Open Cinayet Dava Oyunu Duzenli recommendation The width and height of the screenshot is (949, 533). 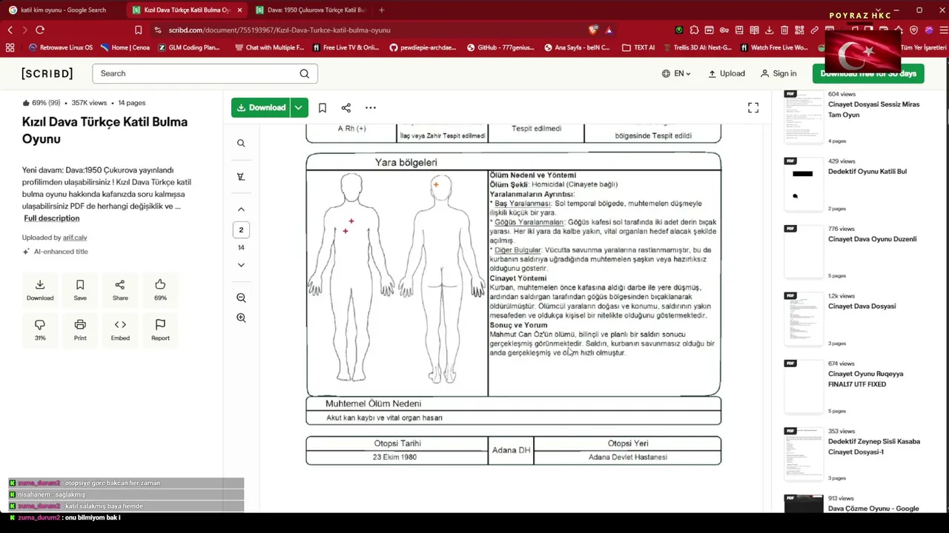click(x=872, y=239)
